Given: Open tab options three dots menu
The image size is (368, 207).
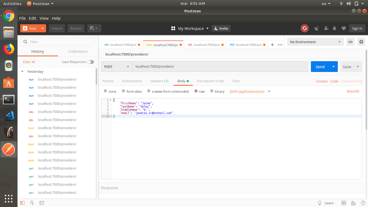Looking at the screenshot, I should point(280,45).
